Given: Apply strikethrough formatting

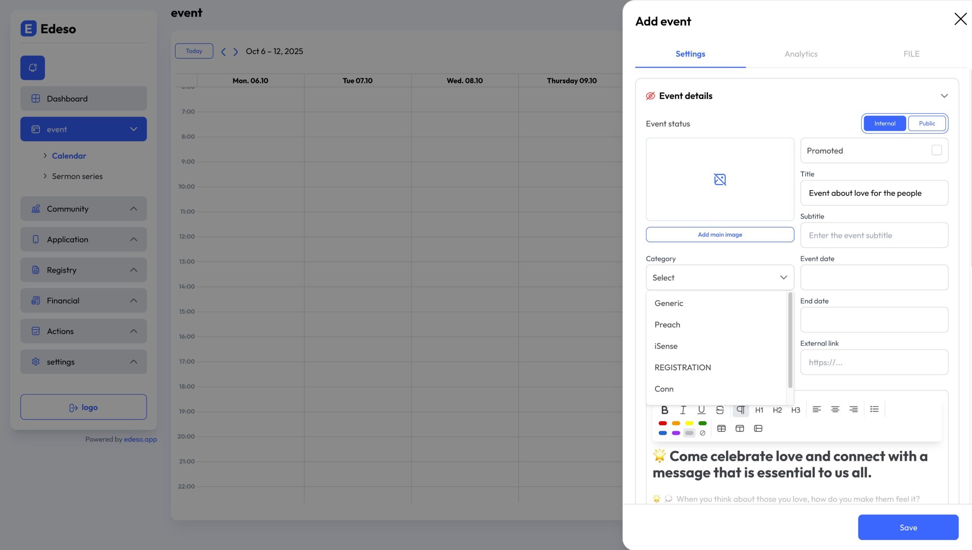Looking at the screenshot, I should (x=719, y=410).
